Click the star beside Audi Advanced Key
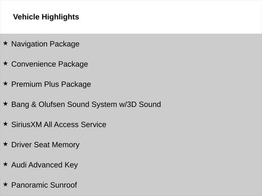Viewport: 262px width, 196px height. [5, 164]
